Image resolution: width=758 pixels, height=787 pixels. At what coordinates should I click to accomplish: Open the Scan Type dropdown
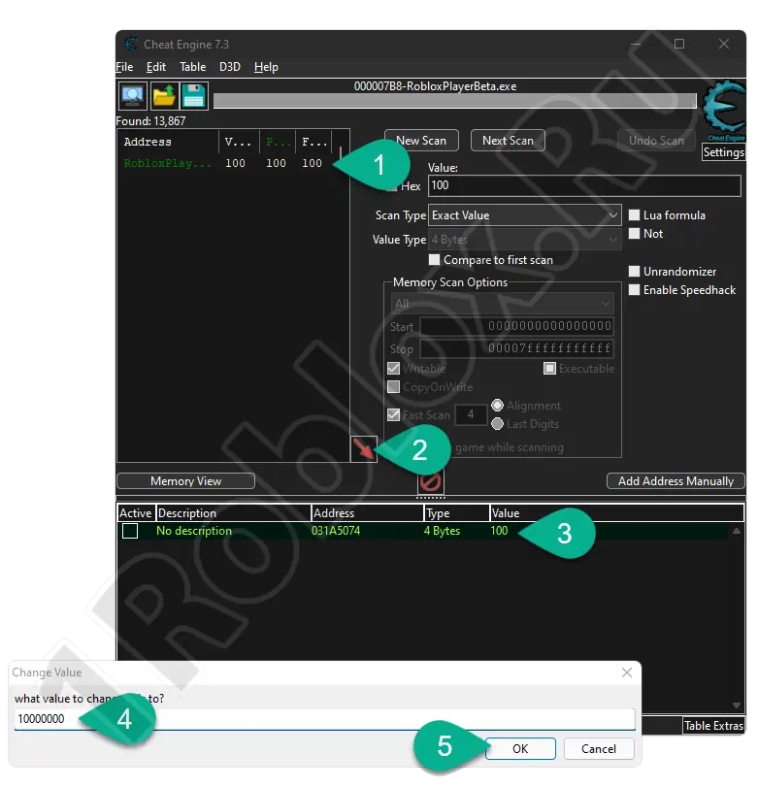524,215
